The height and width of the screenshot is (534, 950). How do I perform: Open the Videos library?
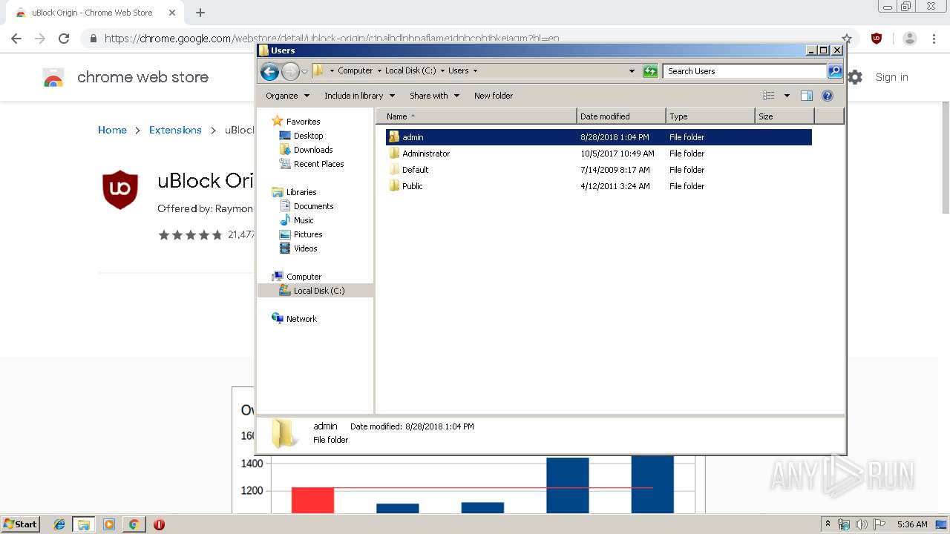(298, 248)
